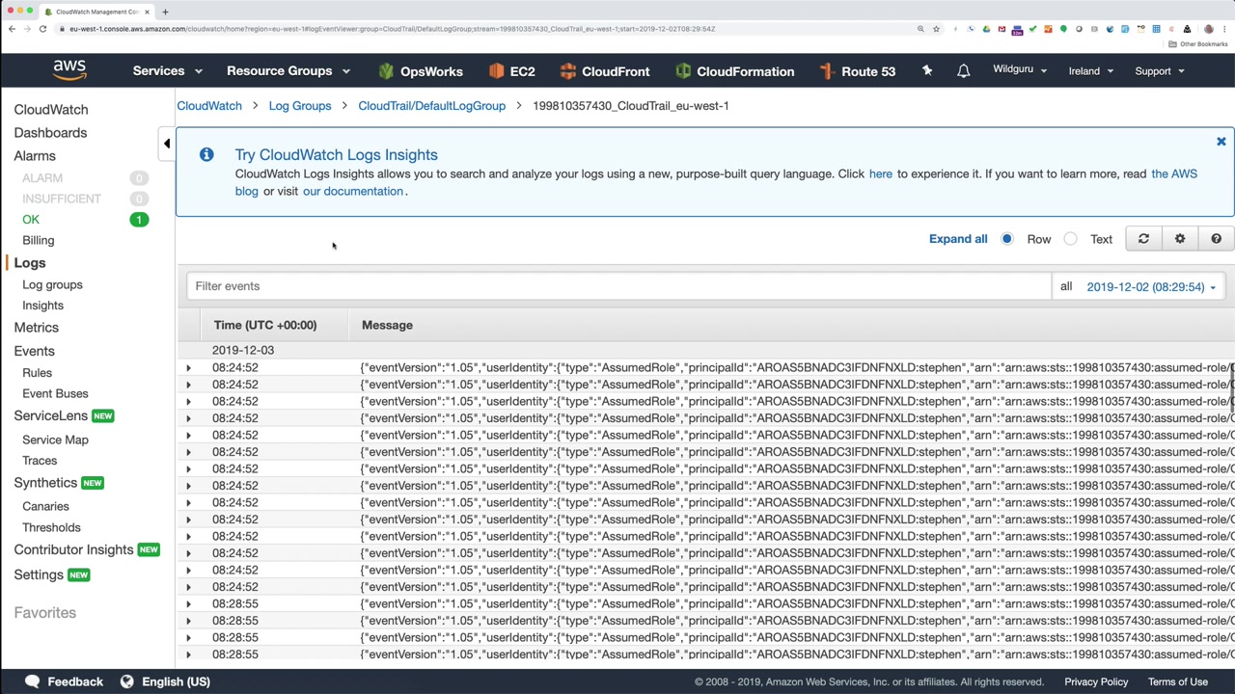Reload the page in the browser
1235x694 pixels.
pos(42,29)
